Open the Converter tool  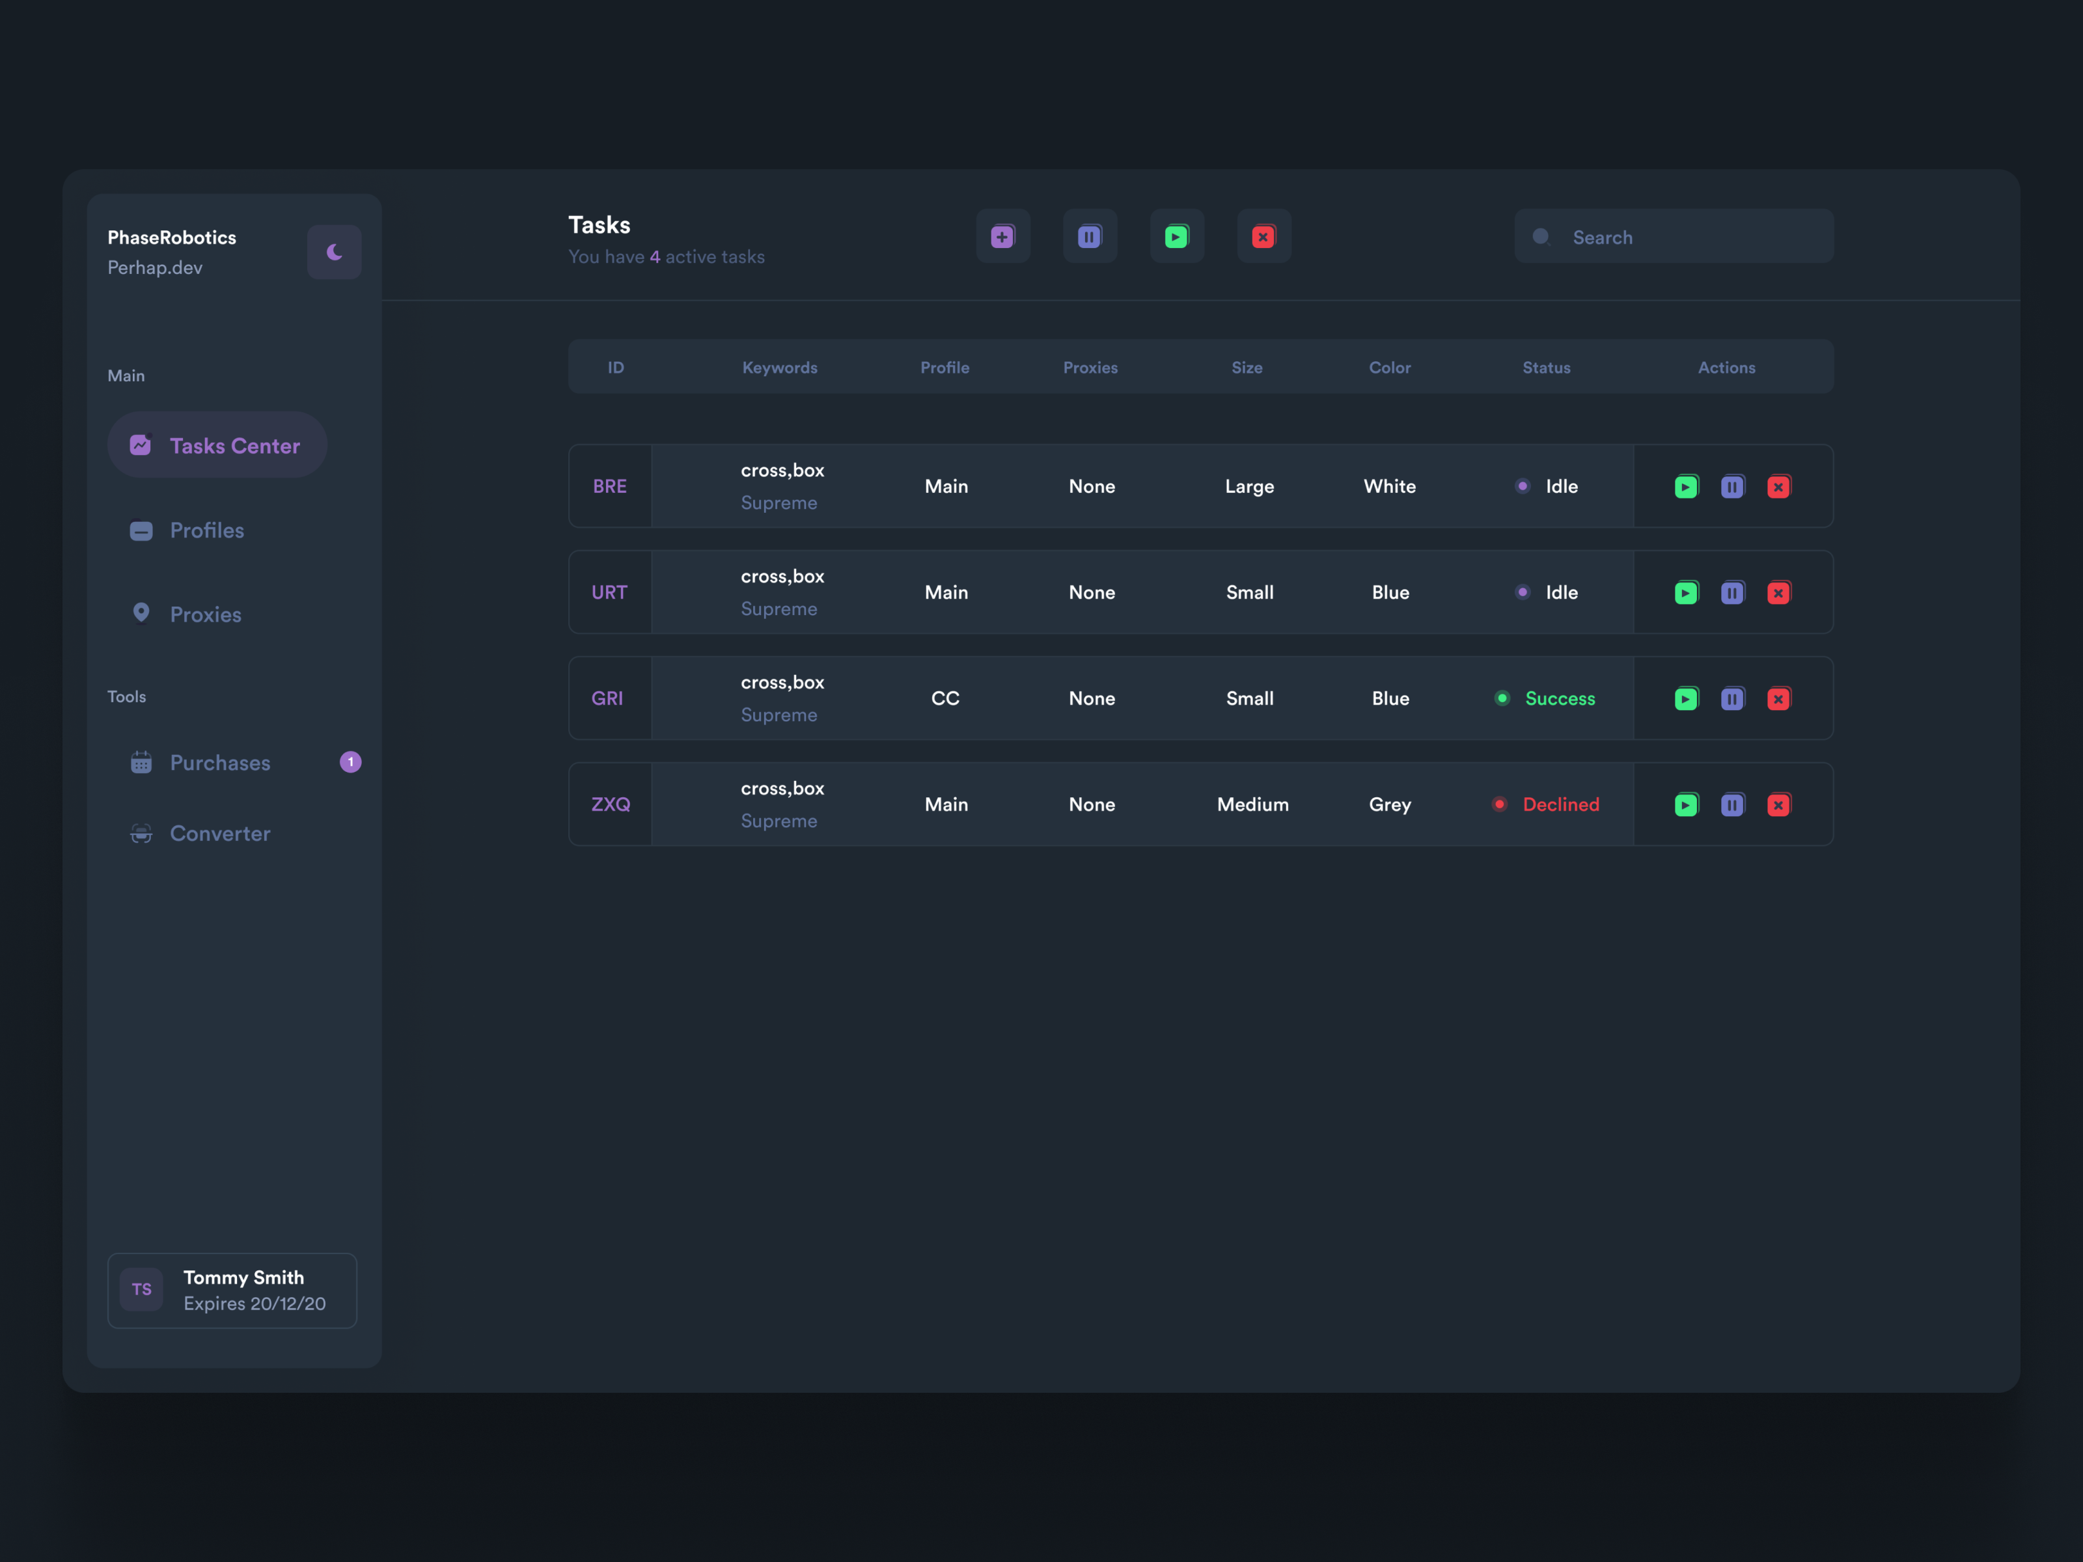[219, 833]
